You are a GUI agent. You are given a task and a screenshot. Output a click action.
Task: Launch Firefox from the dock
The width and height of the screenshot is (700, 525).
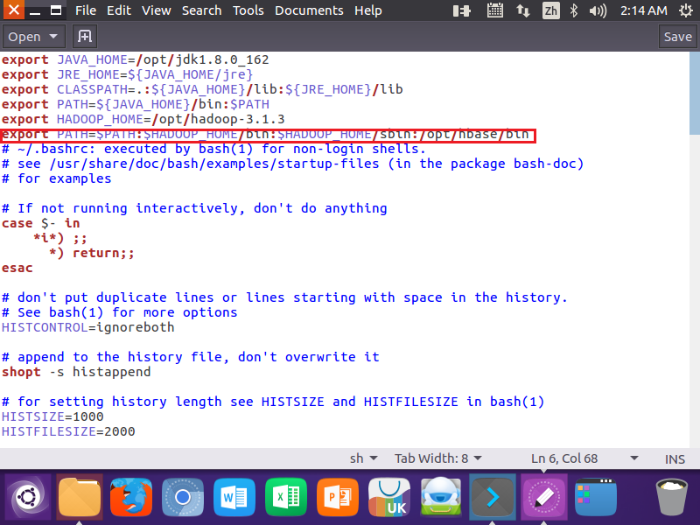coord(131,497)
